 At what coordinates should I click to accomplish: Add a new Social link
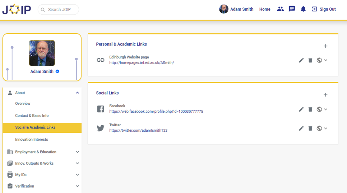pos(325,95)
